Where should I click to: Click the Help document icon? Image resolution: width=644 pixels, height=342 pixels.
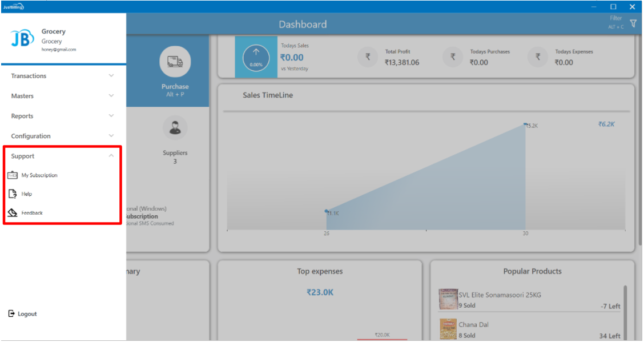pos(13,194)
